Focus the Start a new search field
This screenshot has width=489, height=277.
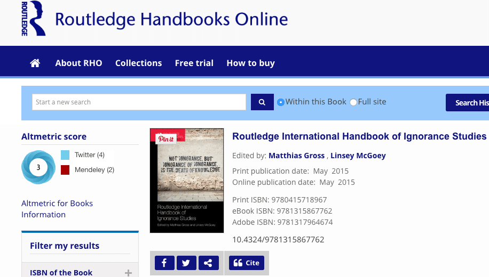point(139,102)
